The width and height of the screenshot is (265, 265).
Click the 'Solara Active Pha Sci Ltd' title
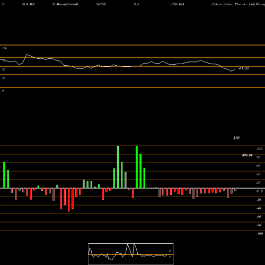pos(233,4)
